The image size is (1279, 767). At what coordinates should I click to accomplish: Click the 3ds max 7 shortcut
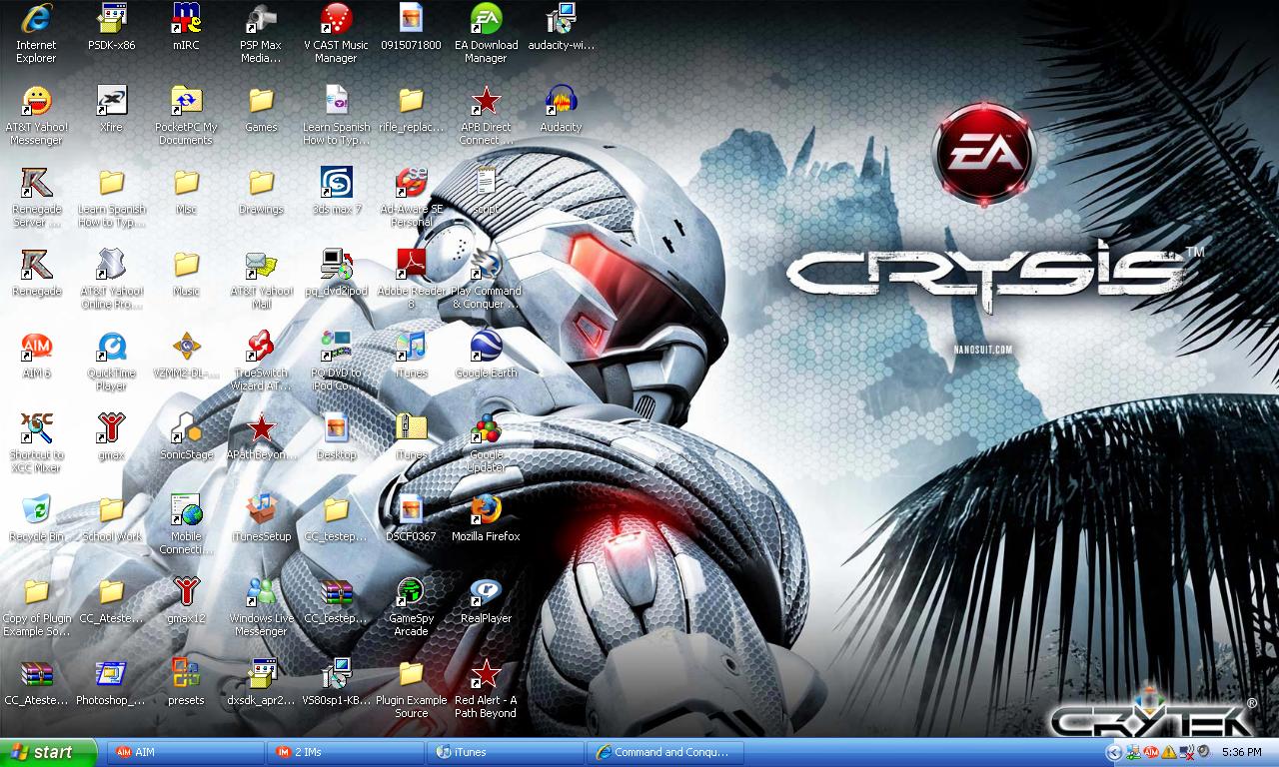(336, 184)
